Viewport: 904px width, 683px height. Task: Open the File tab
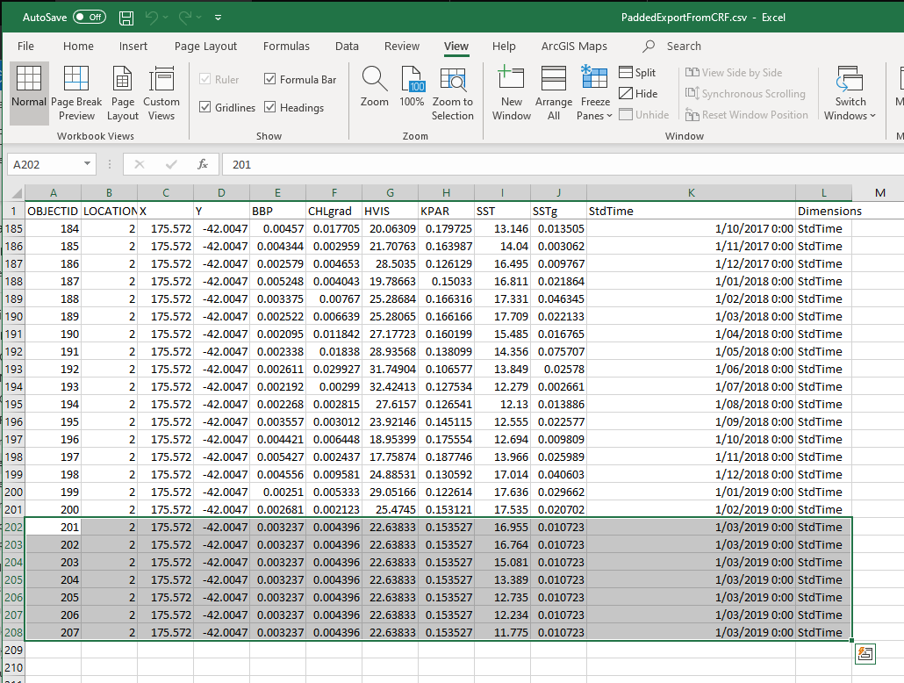(25, 47)
